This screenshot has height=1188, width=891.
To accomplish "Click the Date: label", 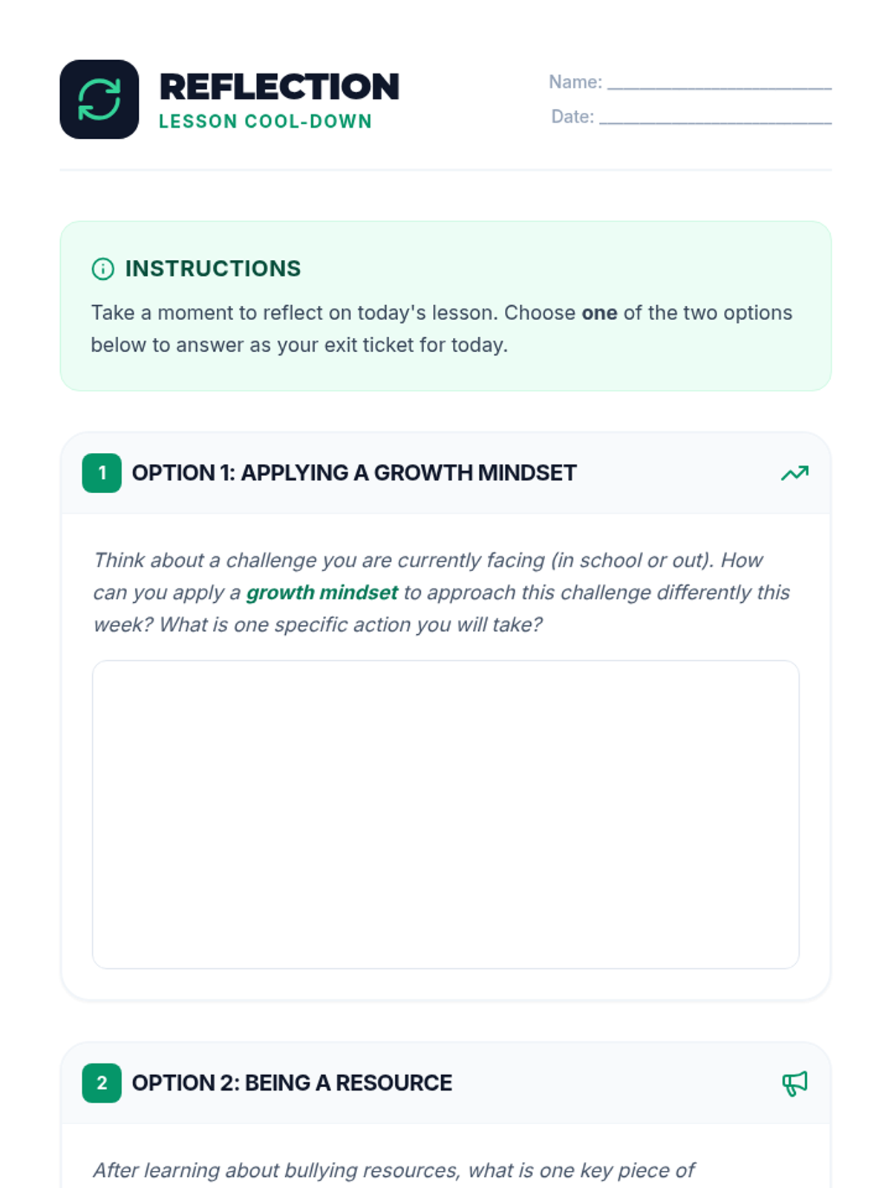I will 572,117.
